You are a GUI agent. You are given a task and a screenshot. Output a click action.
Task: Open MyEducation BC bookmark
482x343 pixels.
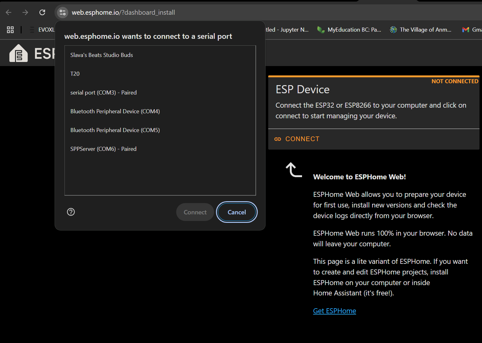tap(349, 30)
